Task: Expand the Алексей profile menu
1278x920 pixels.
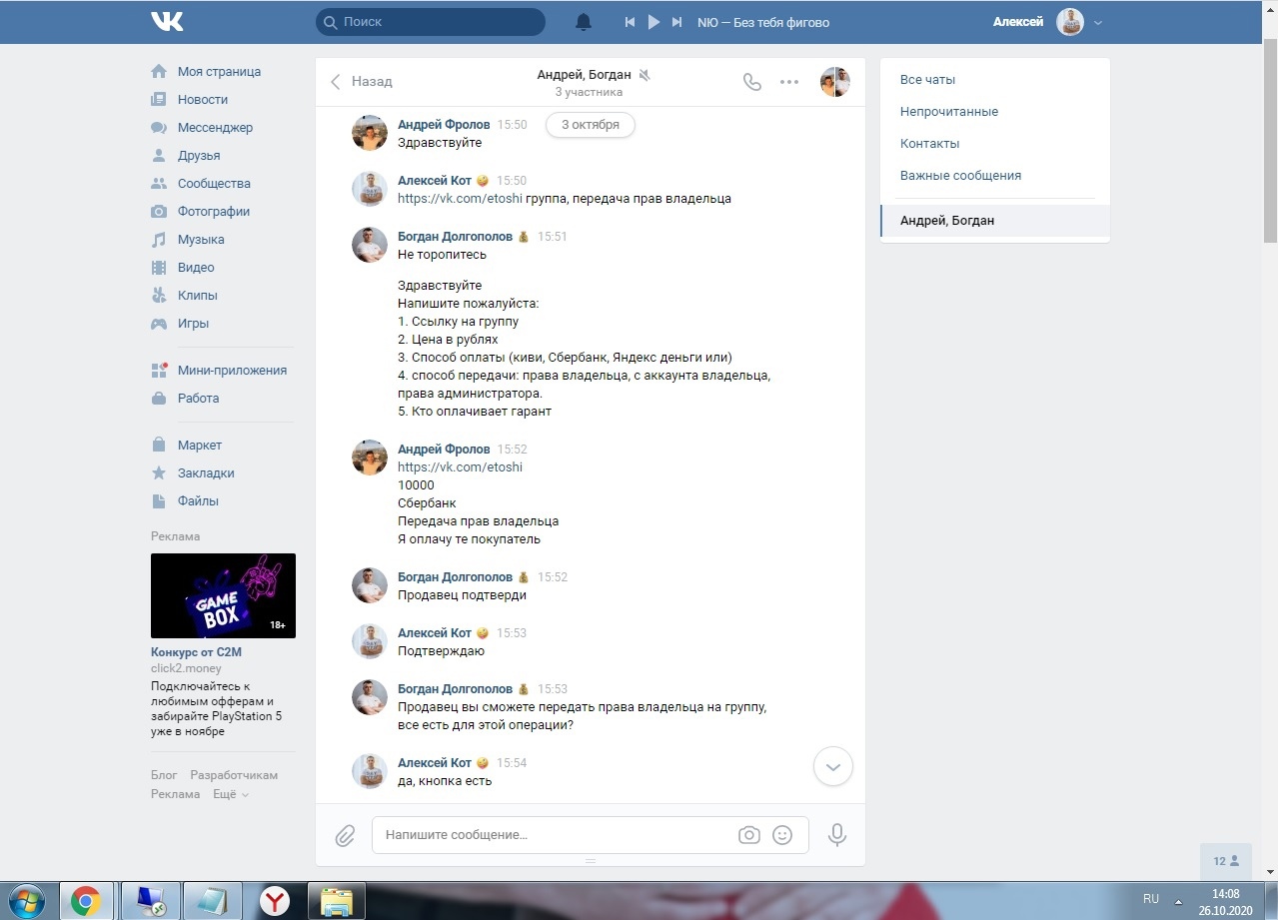Action: click(x=1099, y=22)
